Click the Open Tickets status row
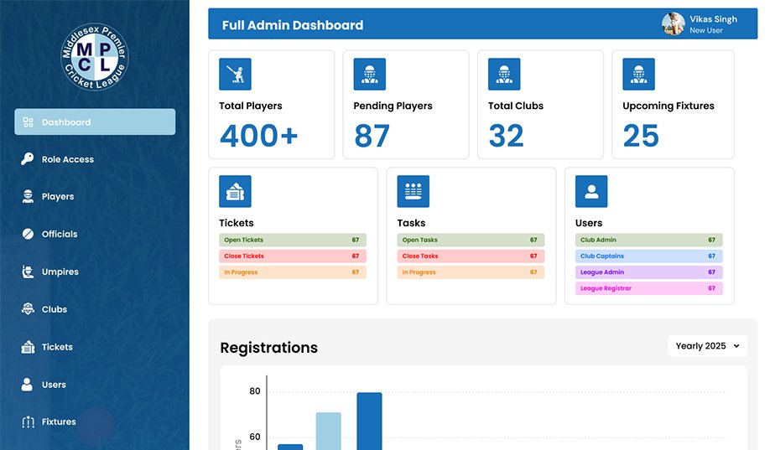The width and height of the screenshot is (775, 450). 293,241
